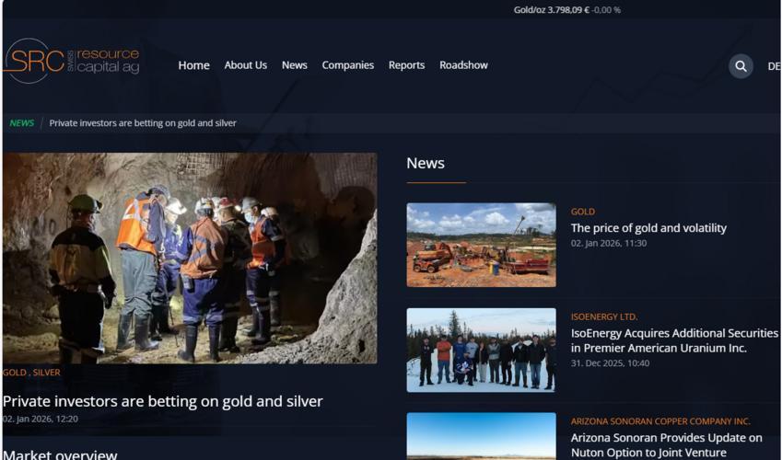Image resolution: width=782 pixels, height=460 pixels.
Task: Click breadcrumb text 'Private investors are betting on gold and silver'
Action: [143, 123]
